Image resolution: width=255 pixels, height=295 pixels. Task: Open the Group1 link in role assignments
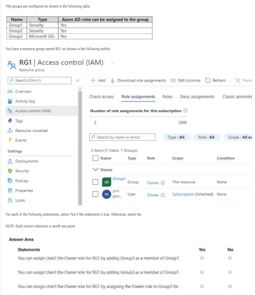(119, 179)
